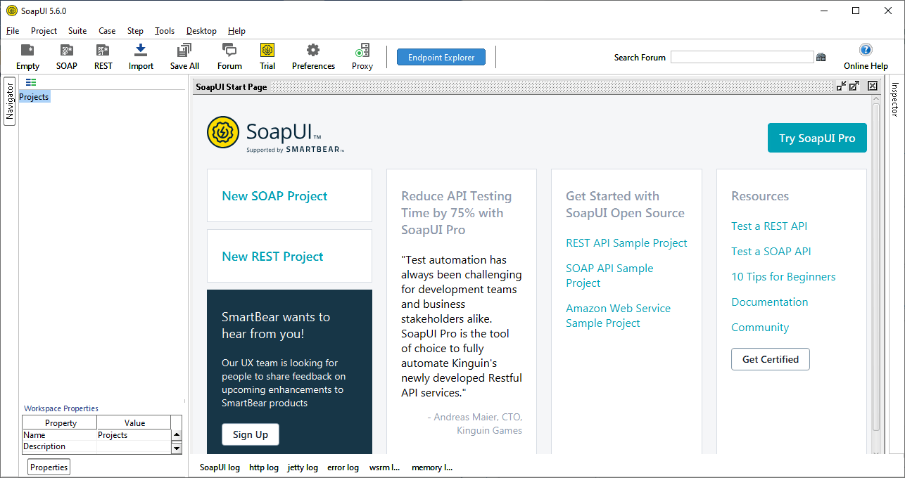The width and height of the screenshot is (905, 478).
Task: Open the Desktop menu
Action: (201, 31)
